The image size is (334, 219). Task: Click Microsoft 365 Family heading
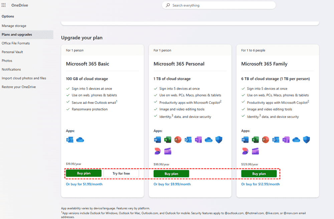264,64
